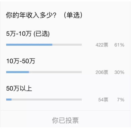Click the 10万-50万 progress bar
The height and width of the screenshot is (129, 131).
[44, 72]
